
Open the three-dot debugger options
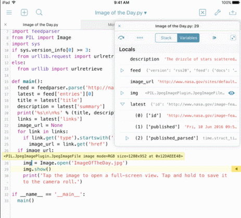[x=140, y=37]
